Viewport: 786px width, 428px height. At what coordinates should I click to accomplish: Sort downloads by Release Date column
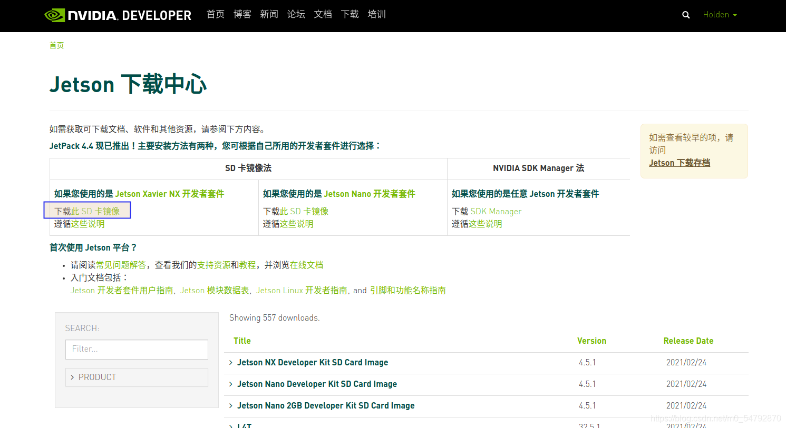(688, 341)
